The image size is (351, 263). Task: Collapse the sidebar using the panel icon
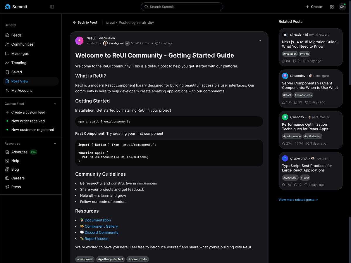tap(52, 6)
